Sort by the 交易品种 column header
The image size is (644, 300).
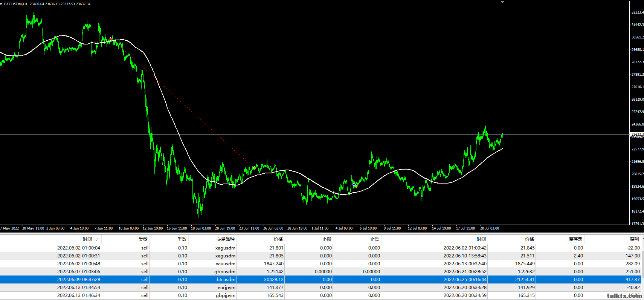click(225, 239)
